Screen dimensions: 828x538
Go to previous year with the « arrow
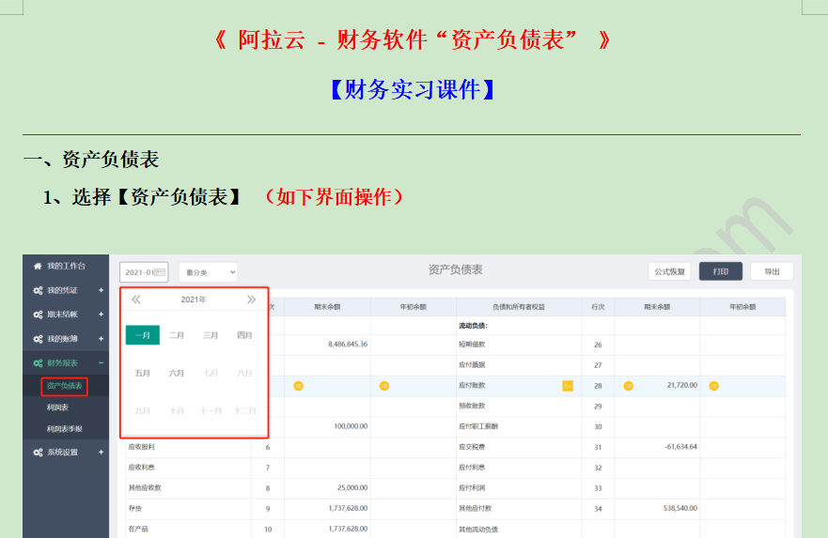click(135, 300)
